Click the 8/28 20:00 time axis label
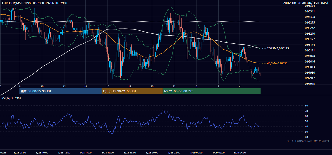The width and height of the screenshot is (332, 155). click(152, 152)
